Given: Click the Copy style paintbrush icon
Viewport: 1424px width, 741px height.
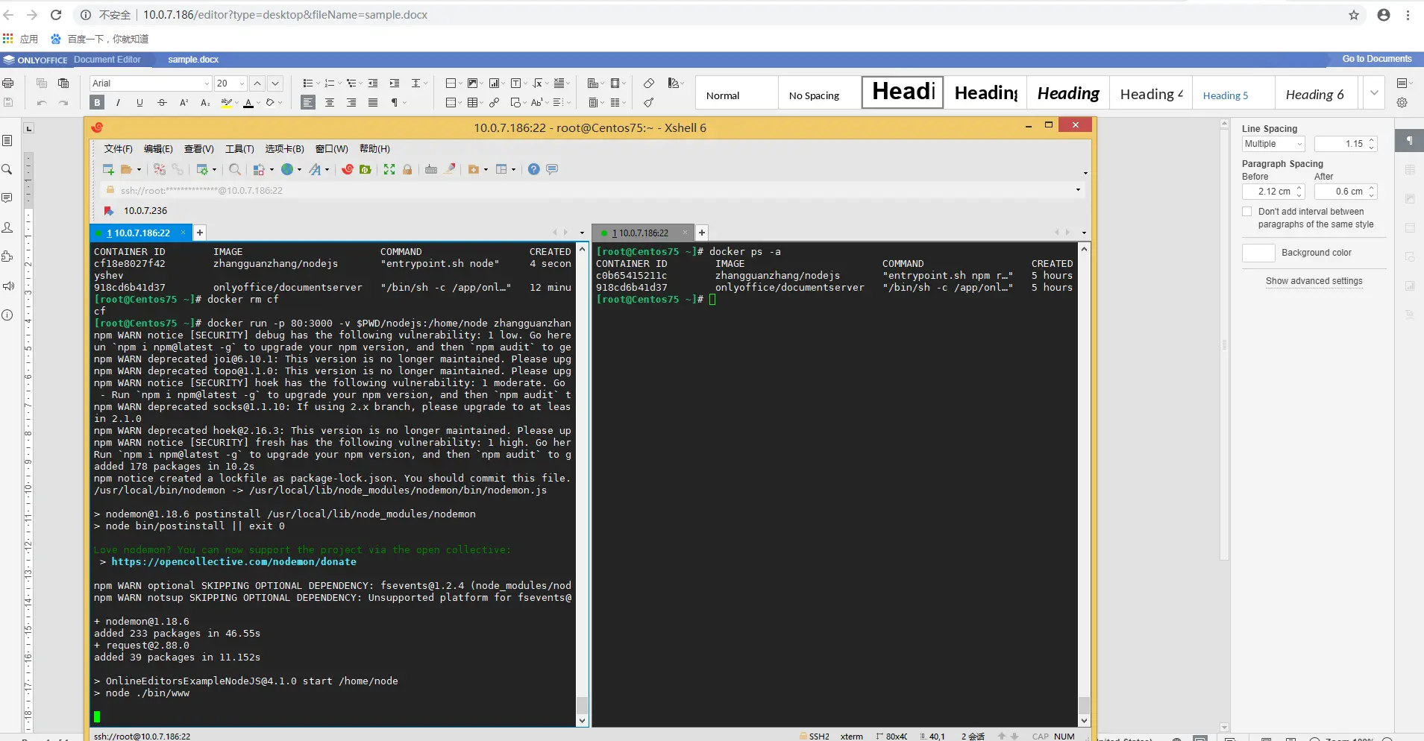Looking at the screenshot, I should (649, 103).
